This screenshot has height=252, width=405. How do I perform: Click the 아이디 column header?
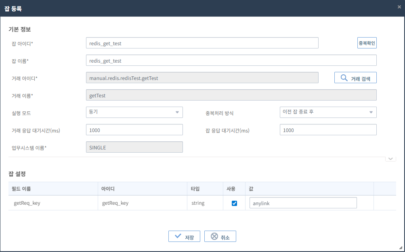[x=108, y=189]
